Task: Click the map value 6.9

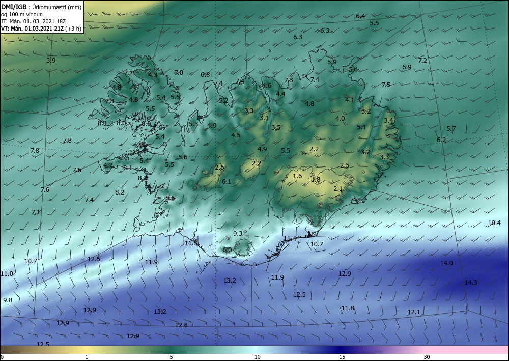Action: [x=407, y=67]
